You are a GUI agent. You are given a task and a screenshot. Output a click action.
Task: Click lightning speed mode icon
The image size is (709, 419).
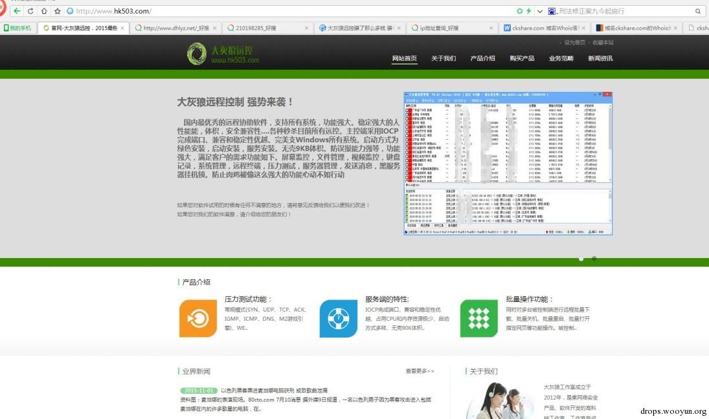(528, 11)
